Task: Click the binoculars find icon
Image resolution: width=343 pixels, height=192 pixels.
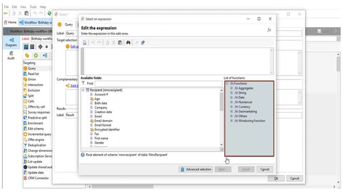Action: click(x=128, y=42)
